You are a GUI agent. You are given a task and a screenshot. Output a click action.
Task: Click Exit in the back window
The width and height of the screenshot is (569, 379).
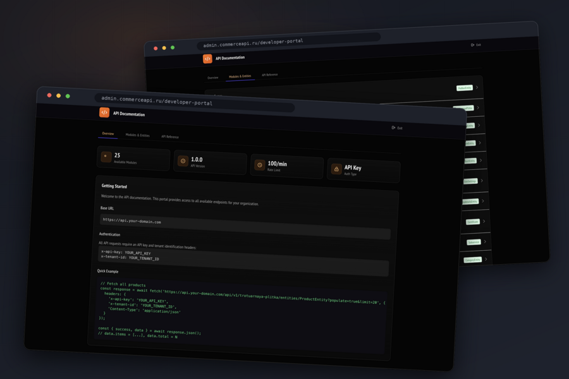475,45
